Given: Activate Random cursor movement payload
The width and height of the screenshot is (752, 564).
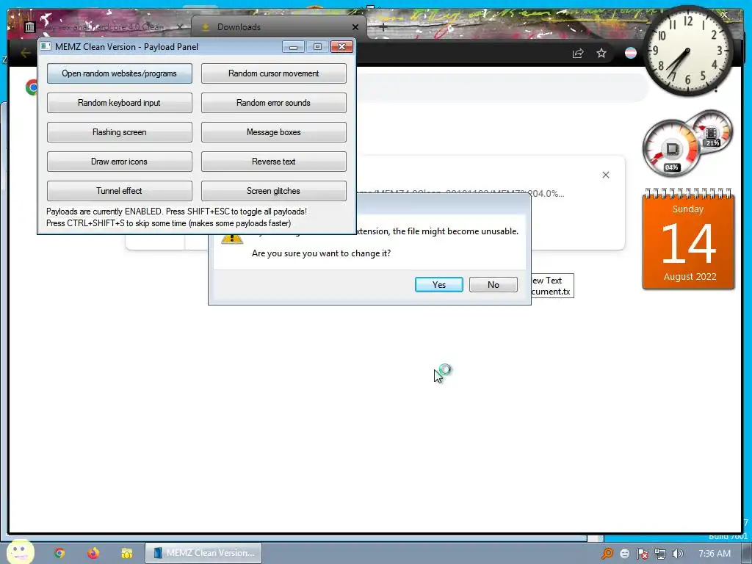Looking at the screenshot, I should coord(273,73).
